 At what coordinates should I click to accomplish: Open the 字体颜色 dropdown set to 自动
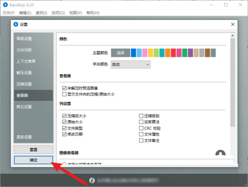130,64
